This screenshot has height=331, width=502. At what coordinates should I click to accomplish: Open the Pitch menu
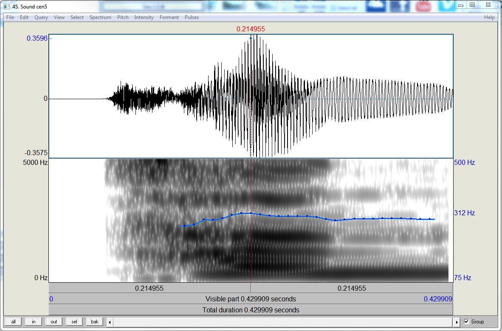[x=123, y=17]
